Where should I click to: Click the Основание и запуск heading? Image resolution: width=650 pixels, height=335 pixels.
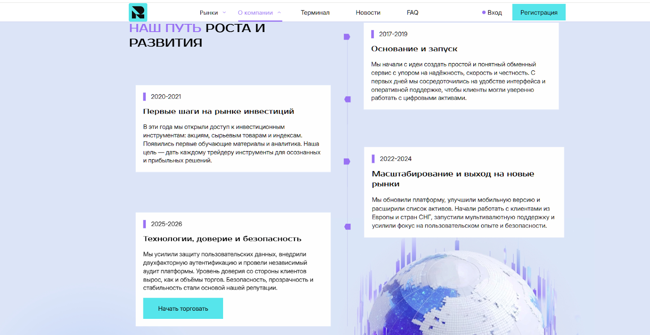(x=414, y=49)
